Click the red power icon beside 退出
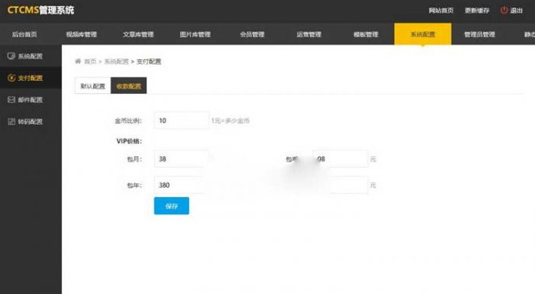535x294 pixels. pyautogui.click(x=504, y=10)
